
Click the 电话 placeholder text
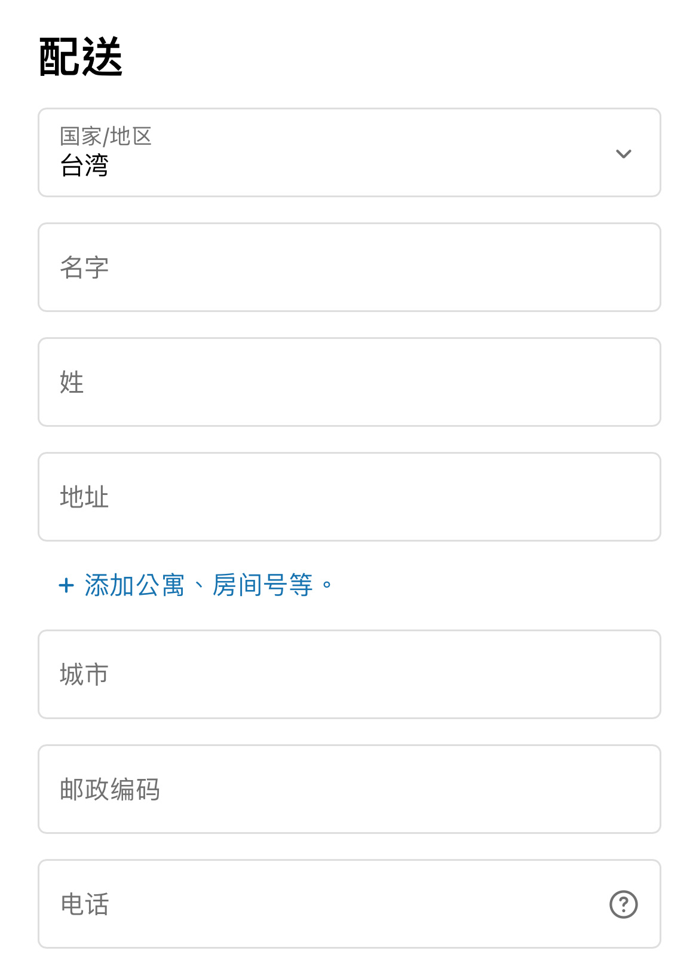pos(84,904)
